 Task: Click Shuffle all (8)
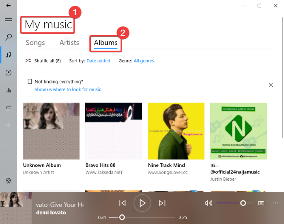(43, 61)
